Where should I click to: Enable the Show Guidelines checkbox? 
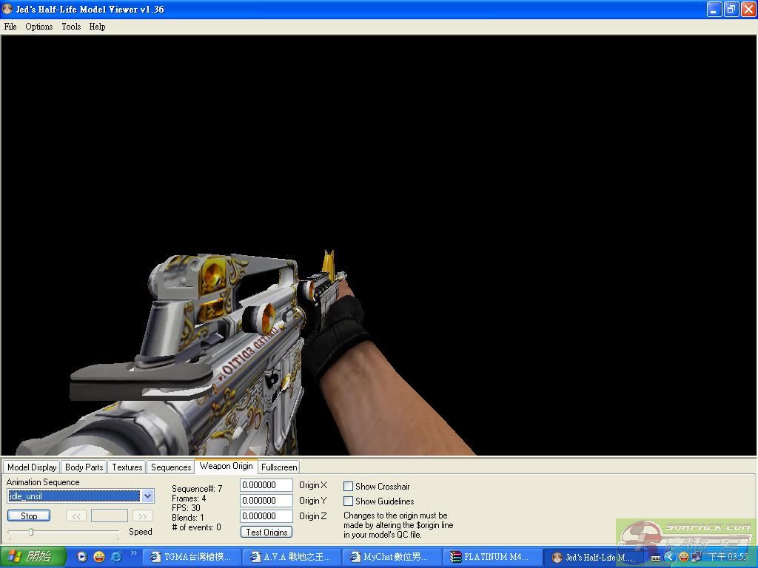coord(348,501)
